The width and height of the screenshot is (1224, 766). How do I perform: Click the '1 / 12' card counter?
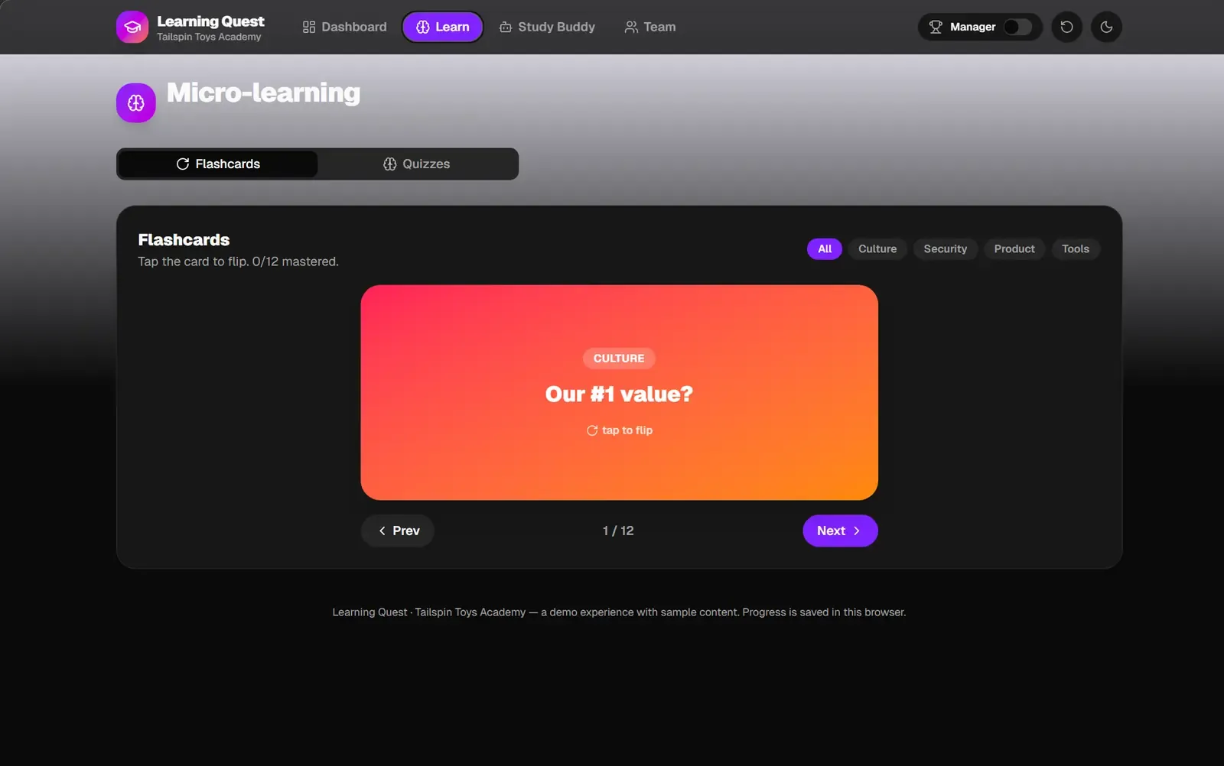[x=618, y=531]
